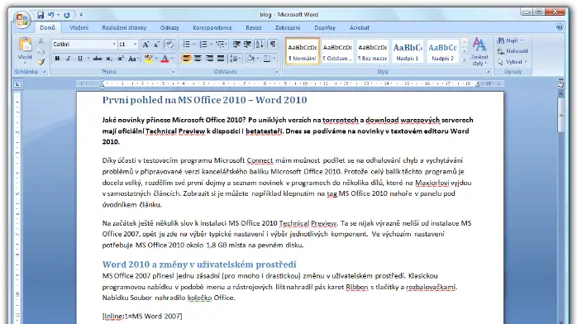Viewport: 577px width, 324px height.
Task: Open the Calibri font name dropdown
Action: 114,45
